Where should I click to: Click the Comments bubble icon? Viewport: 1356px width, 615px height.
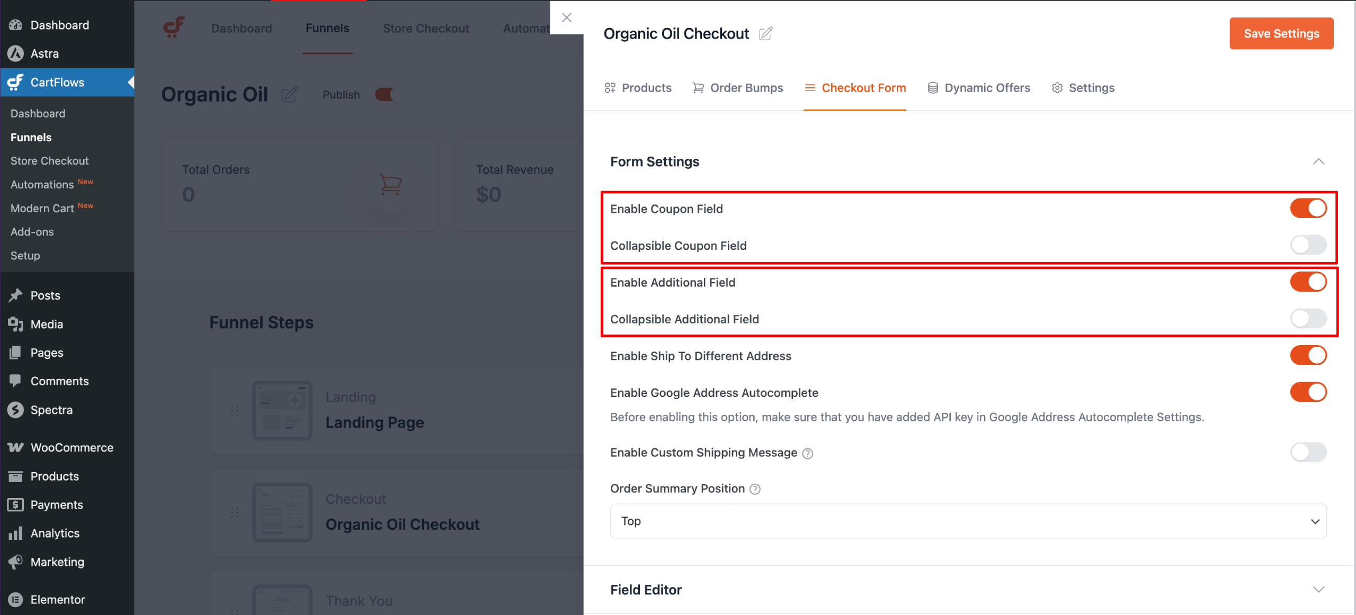(15, 381)
